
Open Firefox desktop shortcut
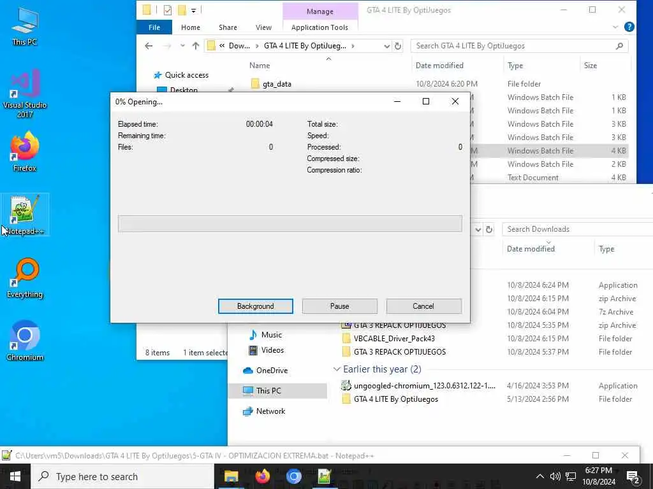25,152
